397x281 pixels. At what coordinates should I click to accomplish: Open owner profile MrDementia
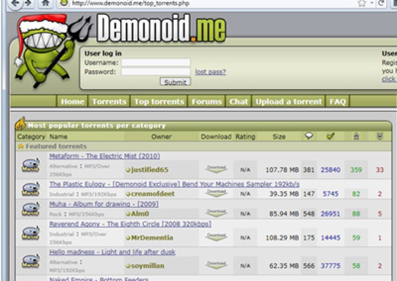(152, 237)
